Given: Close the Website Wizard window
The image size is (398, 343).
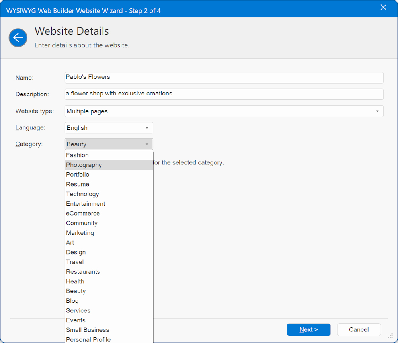Looking at the screenshot, I should (x=383, y=8).
